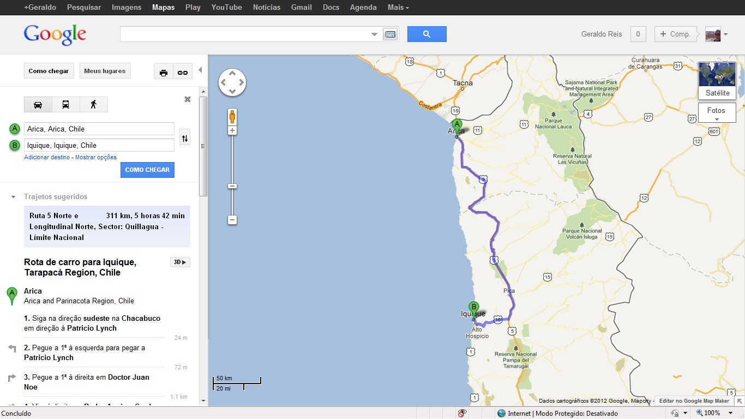This screenshot has height=419, width=745.
Task: Click the destination field Iquique
Action: [99, 145]
